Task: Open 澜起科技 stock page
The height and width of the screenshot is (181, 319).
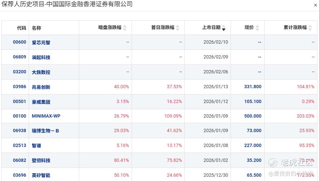Action: 41,57
